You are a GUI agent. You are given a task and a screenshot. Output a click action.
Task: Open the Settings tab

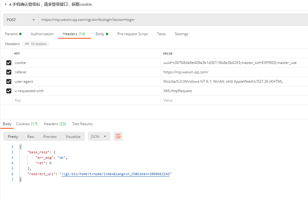click(181, 34)
